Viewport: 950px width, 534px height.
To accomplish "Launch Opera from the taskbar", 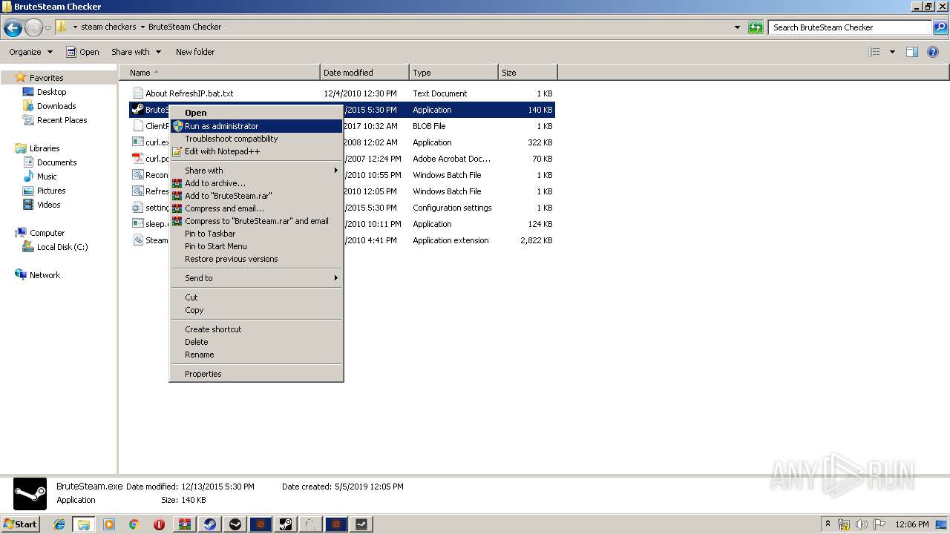I will coord(159,524).
